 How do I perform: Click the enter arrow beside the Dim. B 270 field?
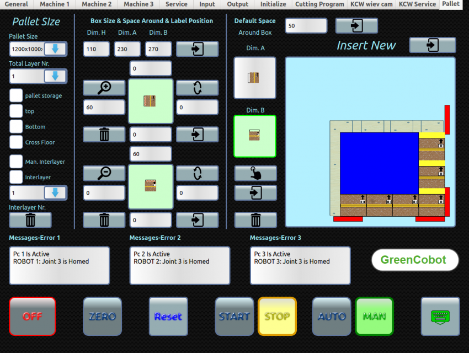(x=198, y=49)
